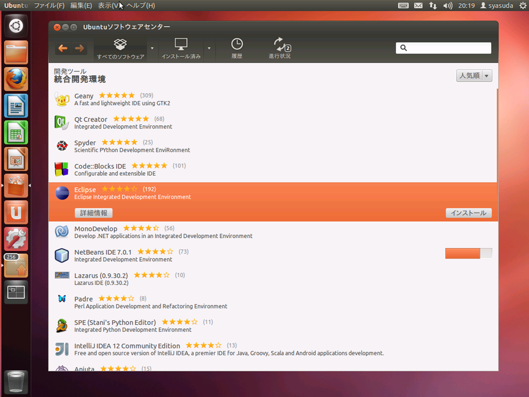Select the NetBeans IDE 7.0.1 entry

pyautogui.click(x=273, y=255)
